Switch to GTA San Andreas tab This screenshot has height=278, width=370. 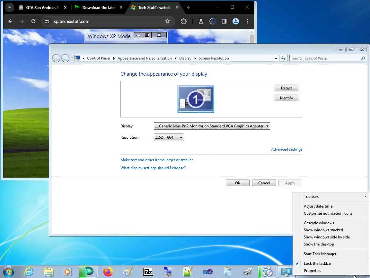coord(42,8)
